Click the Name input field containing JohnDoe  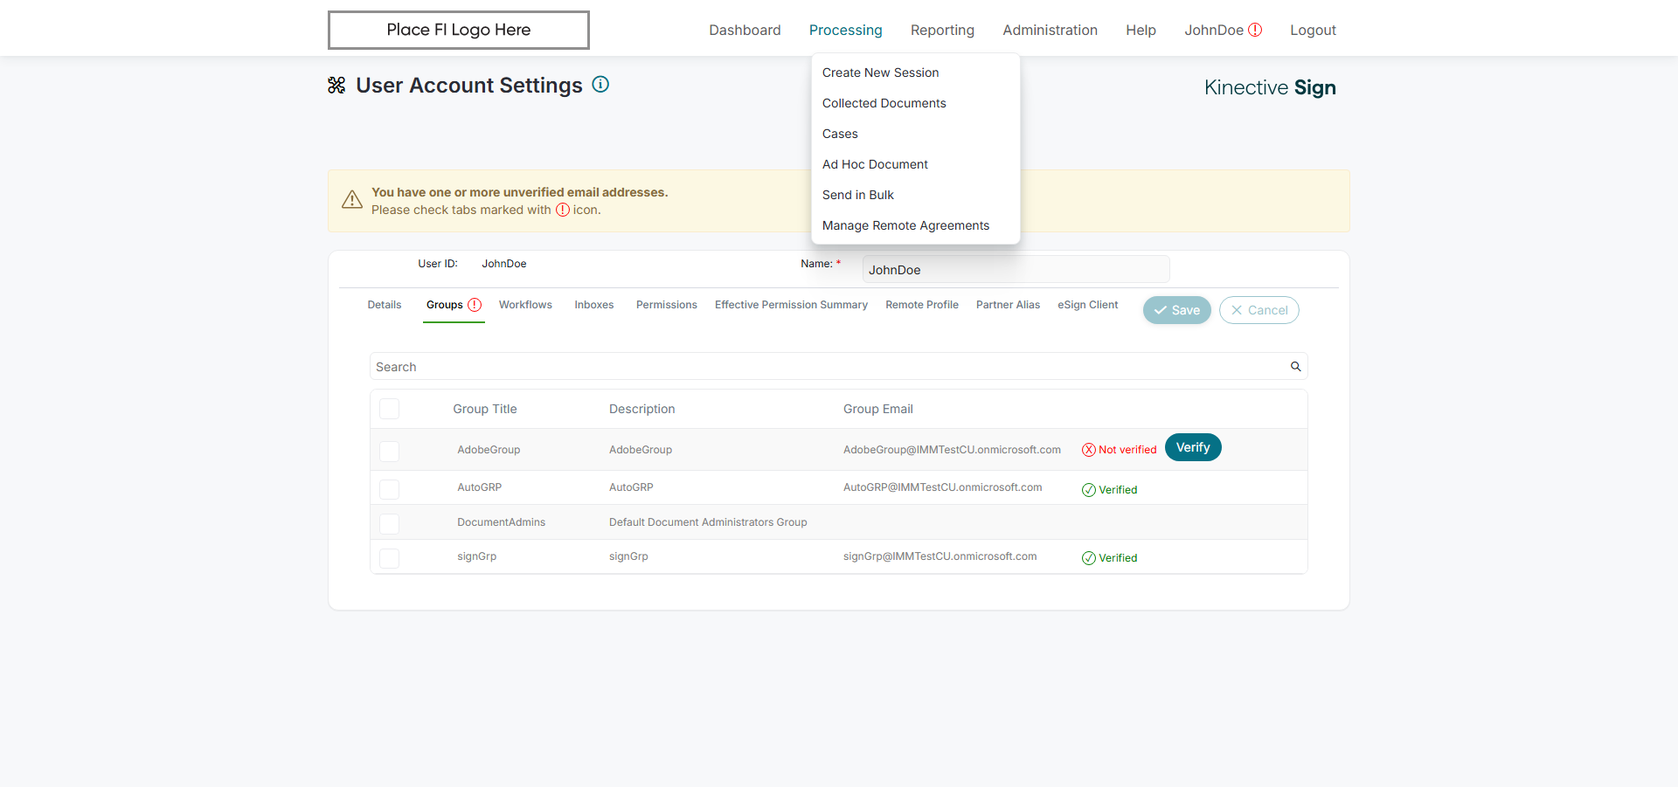coord(1016,270)
